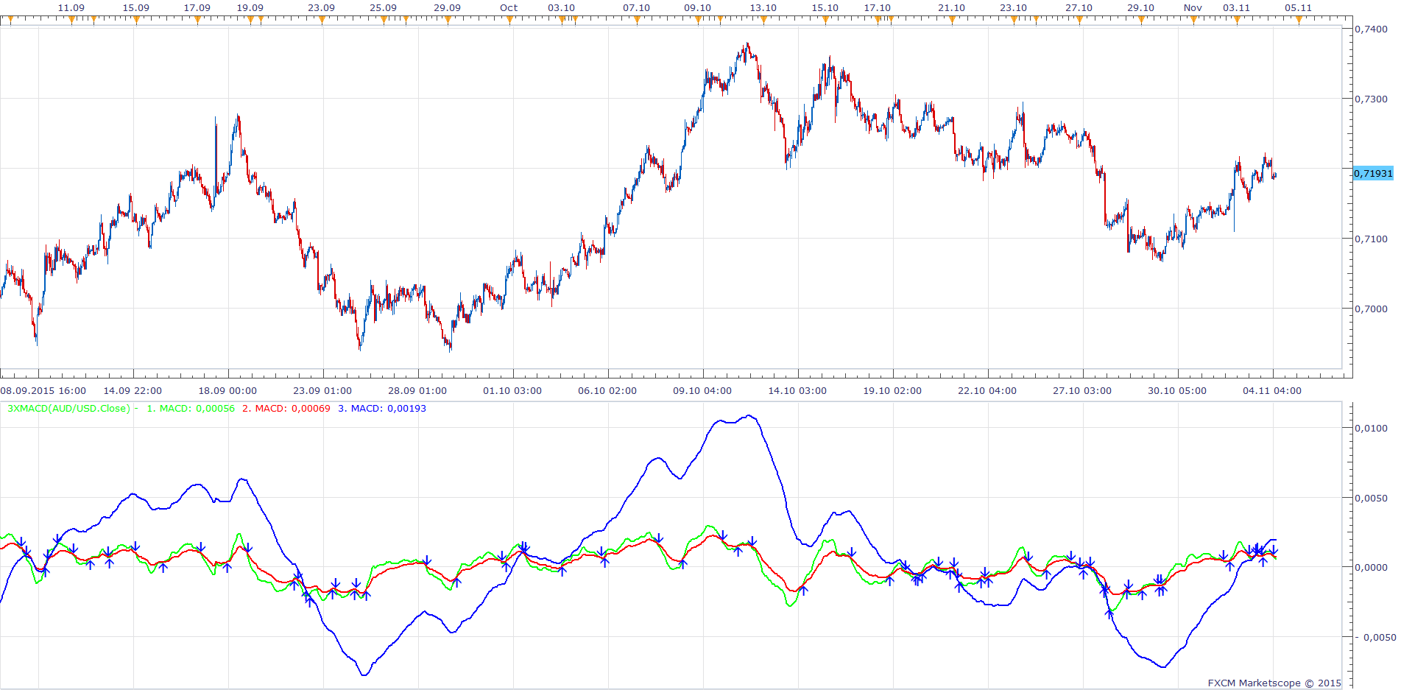Click the 08.09.2015 16:00 time label
Screen dimensions: 1401x690
pyautogui.click(x=43, y=391)
